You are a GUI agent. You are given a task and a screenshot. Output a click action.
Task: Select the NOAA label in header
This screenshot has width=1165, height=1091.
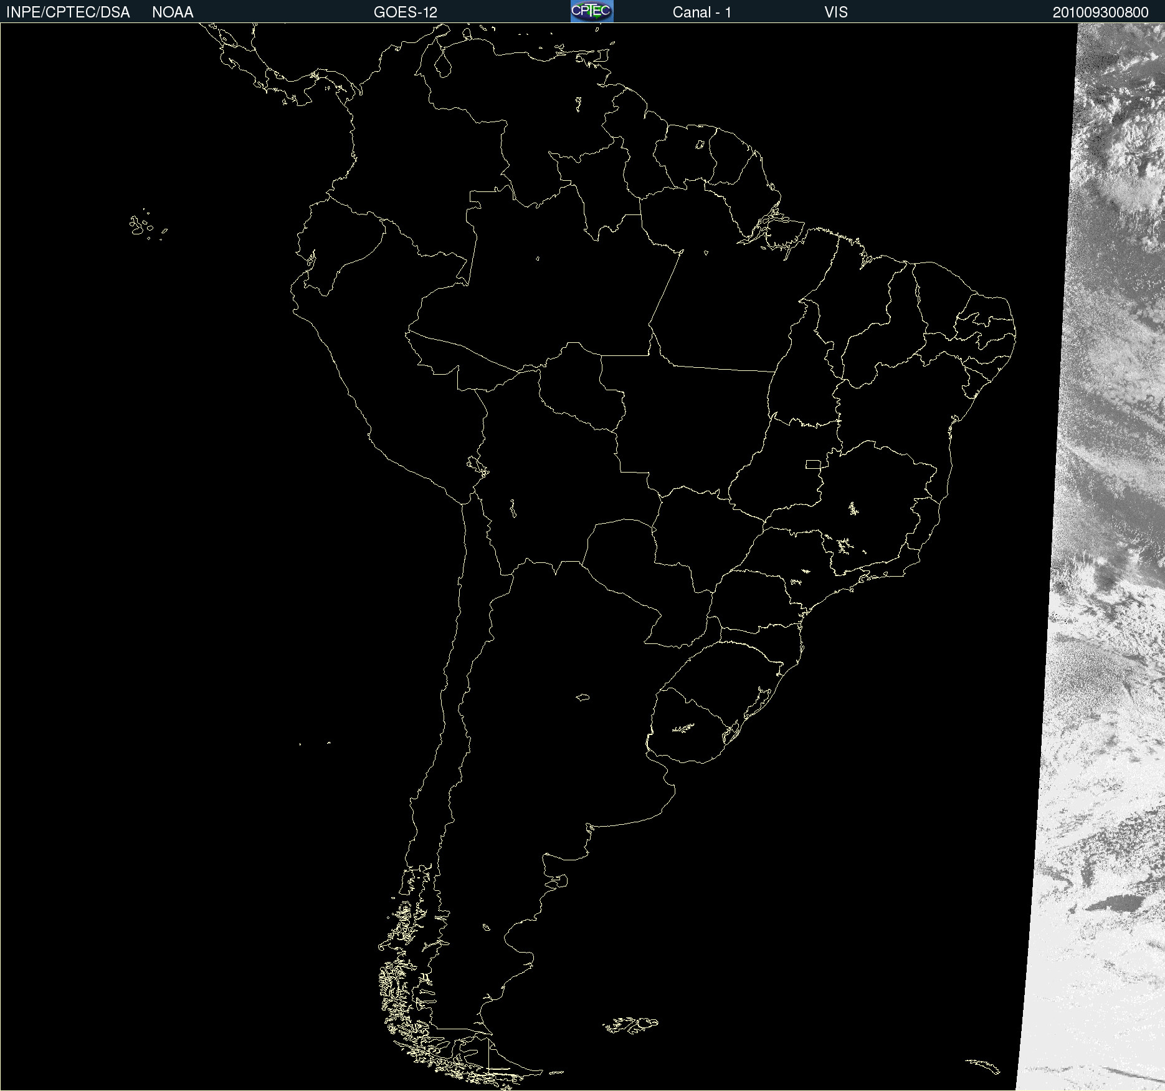point(173,12)
